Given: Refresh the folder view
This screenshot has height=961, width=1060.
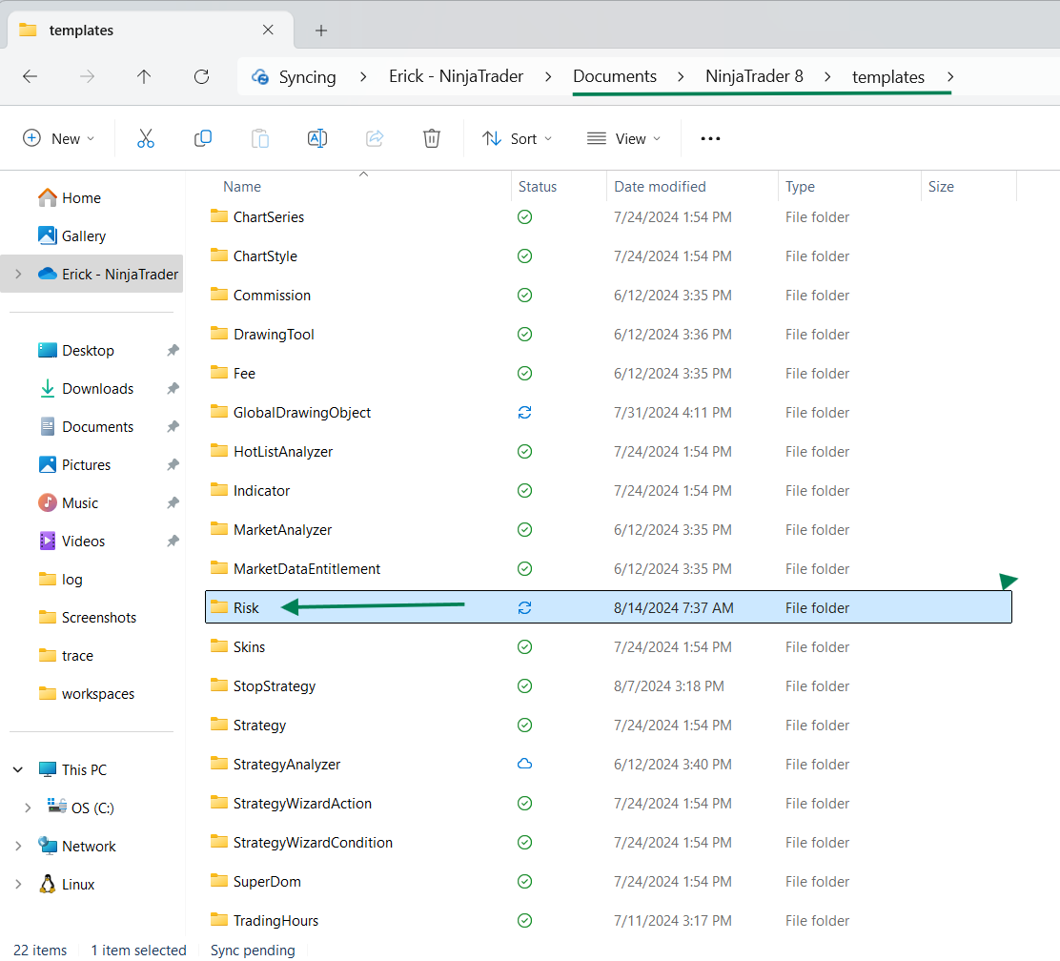Looking at the screenshot, I should [201, 76].
